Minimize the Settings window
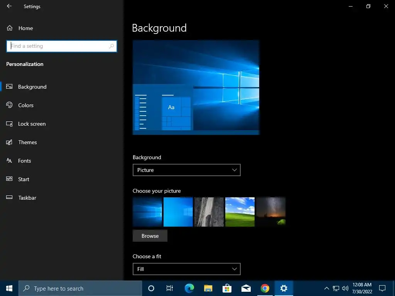This screenshot has width=395, height=296. 350,6
